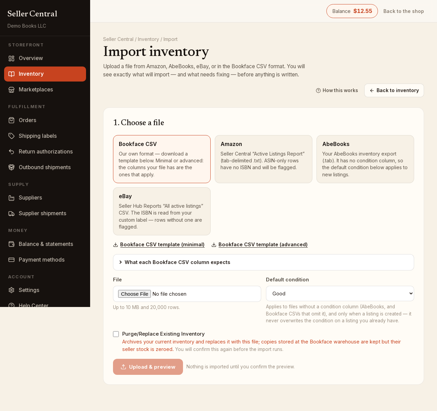Screen dimensions: 437x411
Task: Go to Outbound shipments
Action: pos(45,167)
